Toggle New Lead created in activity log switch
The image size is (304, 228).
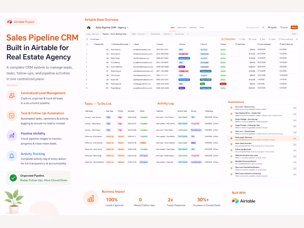pyautogui.click(x=295, y=174)
